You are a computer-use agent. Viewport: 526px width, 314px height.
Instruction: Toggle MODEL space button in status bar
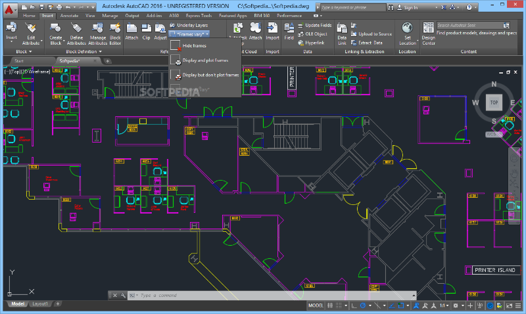pos(316,305)
